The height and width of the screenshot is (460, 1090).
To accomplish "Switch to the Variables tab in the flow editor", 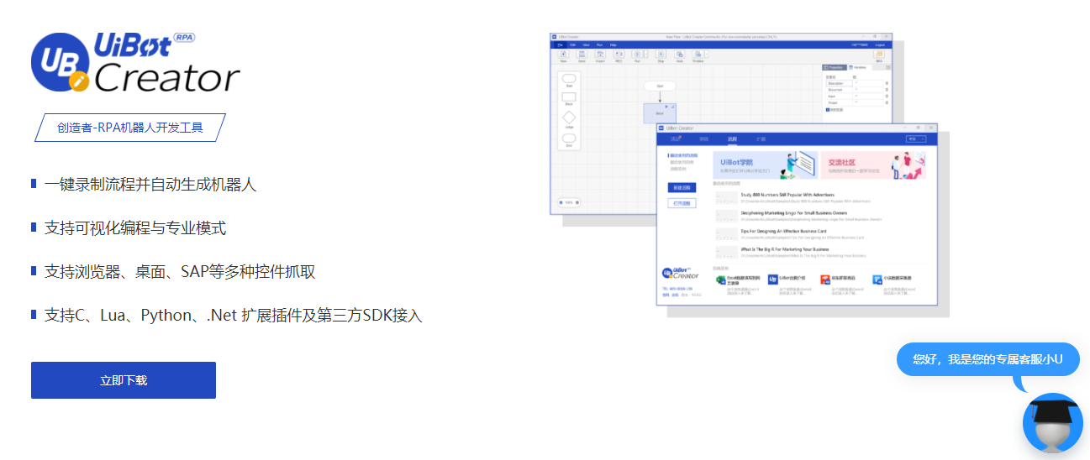I will (x=861, y=67).
